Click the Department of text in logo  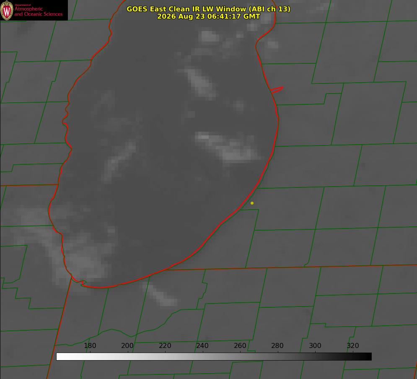[x=23, y=5]
